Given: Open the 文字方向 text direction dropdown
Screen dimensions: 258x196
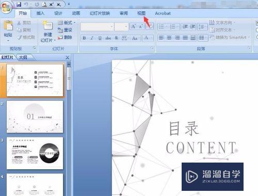Looking at the screenshot, I should pos(222,23).
